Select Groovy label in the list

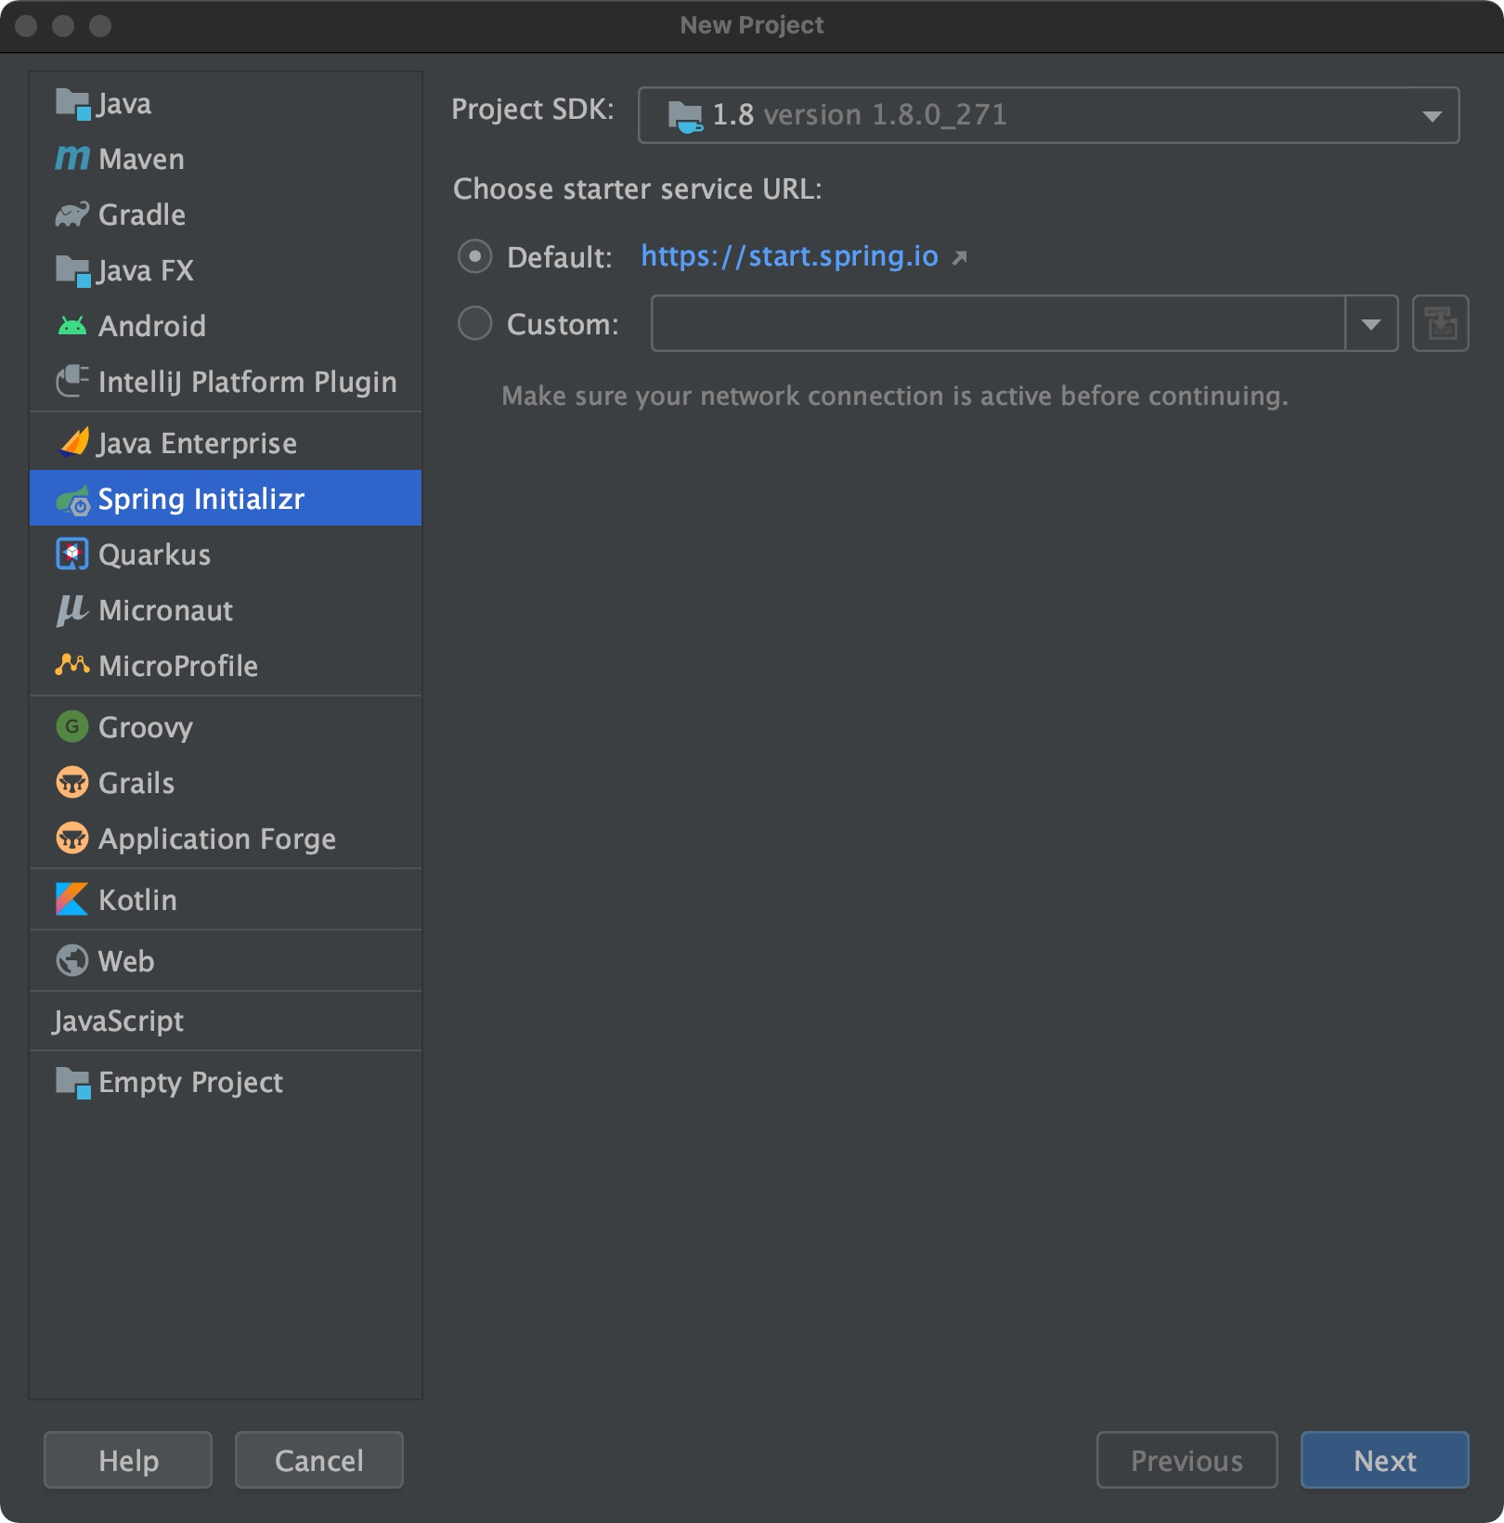click(x=146, y=727)
